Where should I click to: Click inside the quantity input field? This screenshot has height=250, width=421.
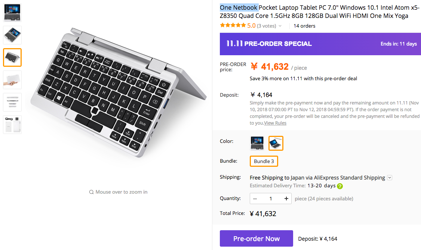click(x=270, y=198)
